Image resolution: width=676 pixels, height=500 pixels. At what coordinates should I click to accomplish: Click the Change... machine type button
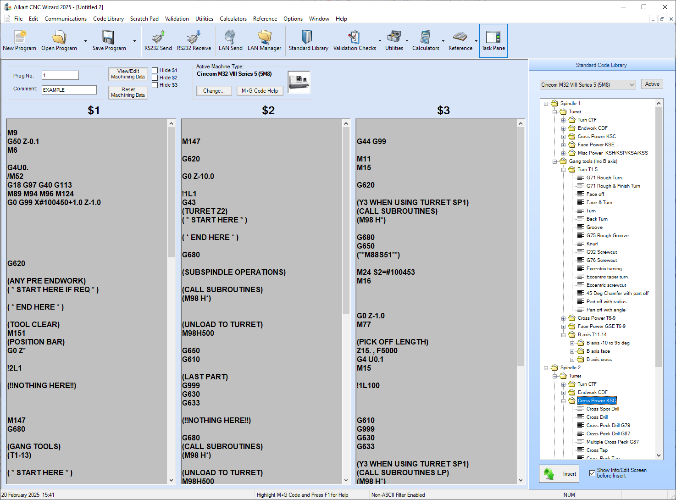point(214,91)
